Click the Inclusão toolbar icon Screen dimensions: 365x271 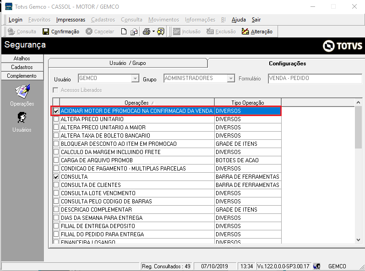(x=177, y=32)
